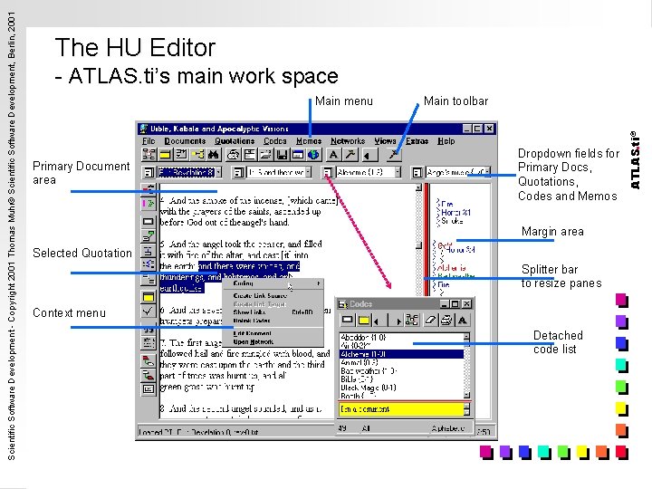The width and height of the screenshot is (652, 489).
Task: Click the yellow rectangle side toolbar icon
Action: tap(148, 297)
